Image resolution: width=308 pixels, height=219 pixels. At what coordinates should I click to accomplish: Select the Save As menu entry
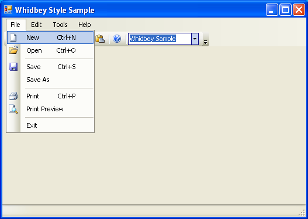(x=50, y=80)
